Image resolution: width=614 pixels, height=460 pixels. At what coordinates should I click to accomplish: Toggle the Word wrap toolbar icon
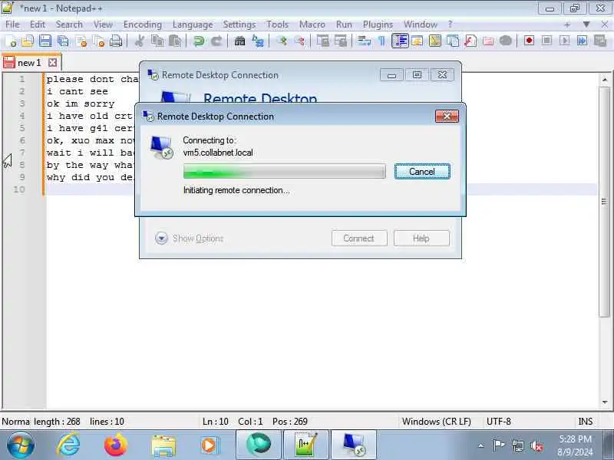pyautogui.click(x=364, y=41)
